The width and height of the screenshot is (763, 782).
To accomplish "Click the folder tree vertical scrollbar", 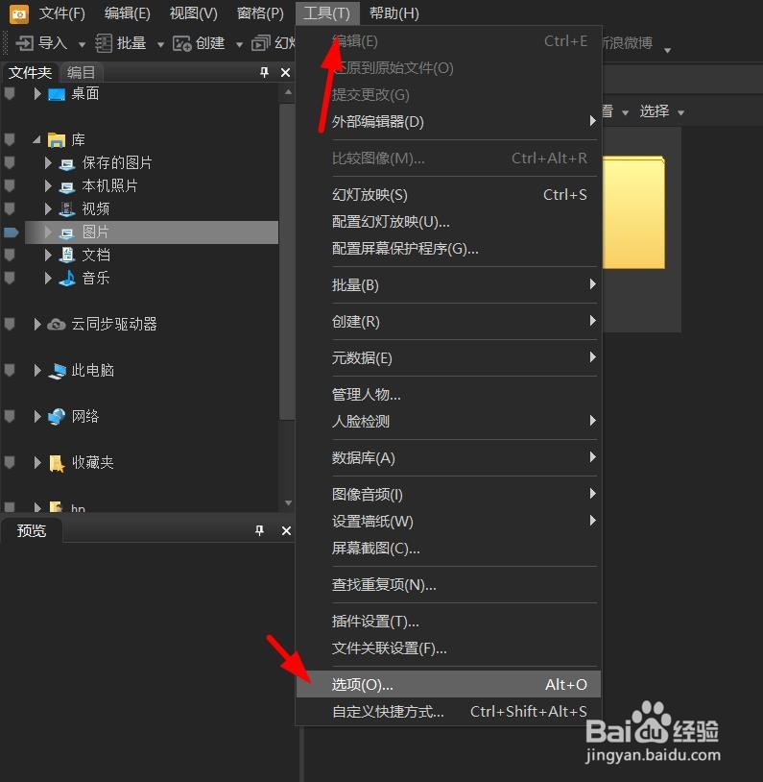I will 288,259.
